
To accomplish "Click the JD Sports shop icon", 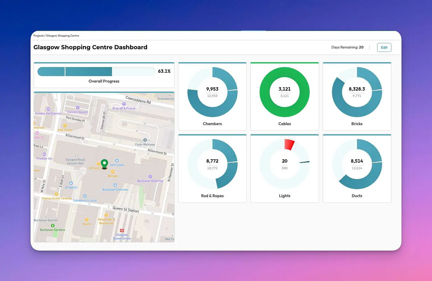I will point(71,183).
